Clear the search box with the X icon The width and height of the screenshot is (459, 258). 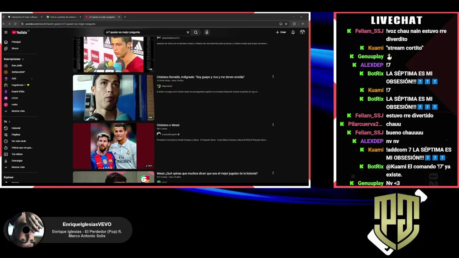pos(188,32)
